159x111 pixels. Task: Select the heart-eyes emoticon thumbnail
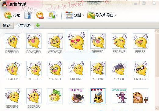click(x=77, y=41)
